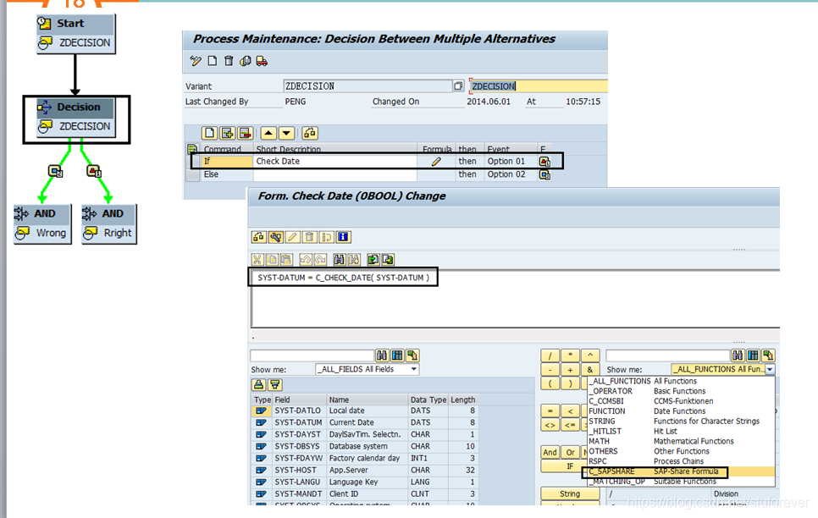Click the plus '+' operator button
Image resolution: width=818 pixels, height=518 pixels.
click(x=570, y=370)
